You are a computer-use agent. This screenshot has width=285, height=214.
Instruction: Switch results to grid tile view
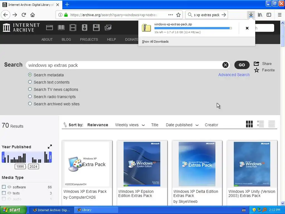[249, 124]
